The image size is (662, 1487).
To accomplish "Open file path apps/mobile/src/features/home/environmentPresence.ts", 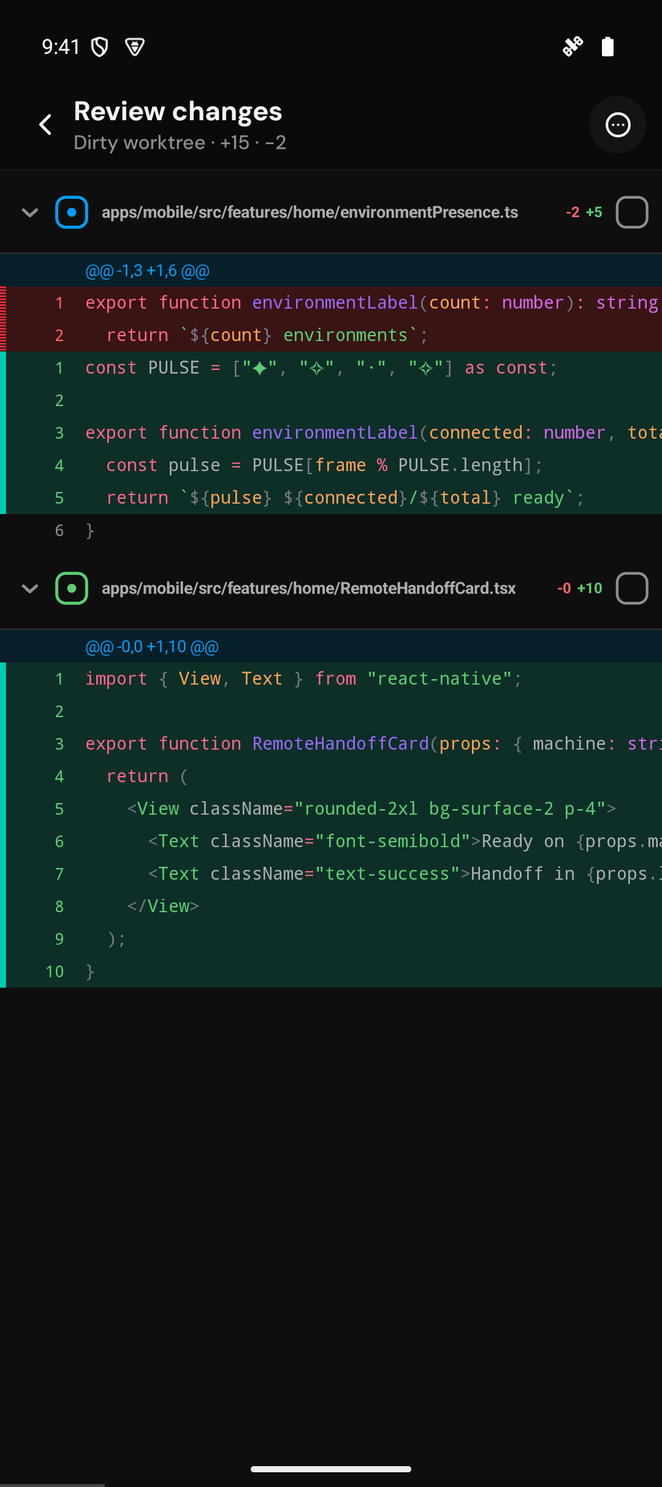I will [310, 212].
